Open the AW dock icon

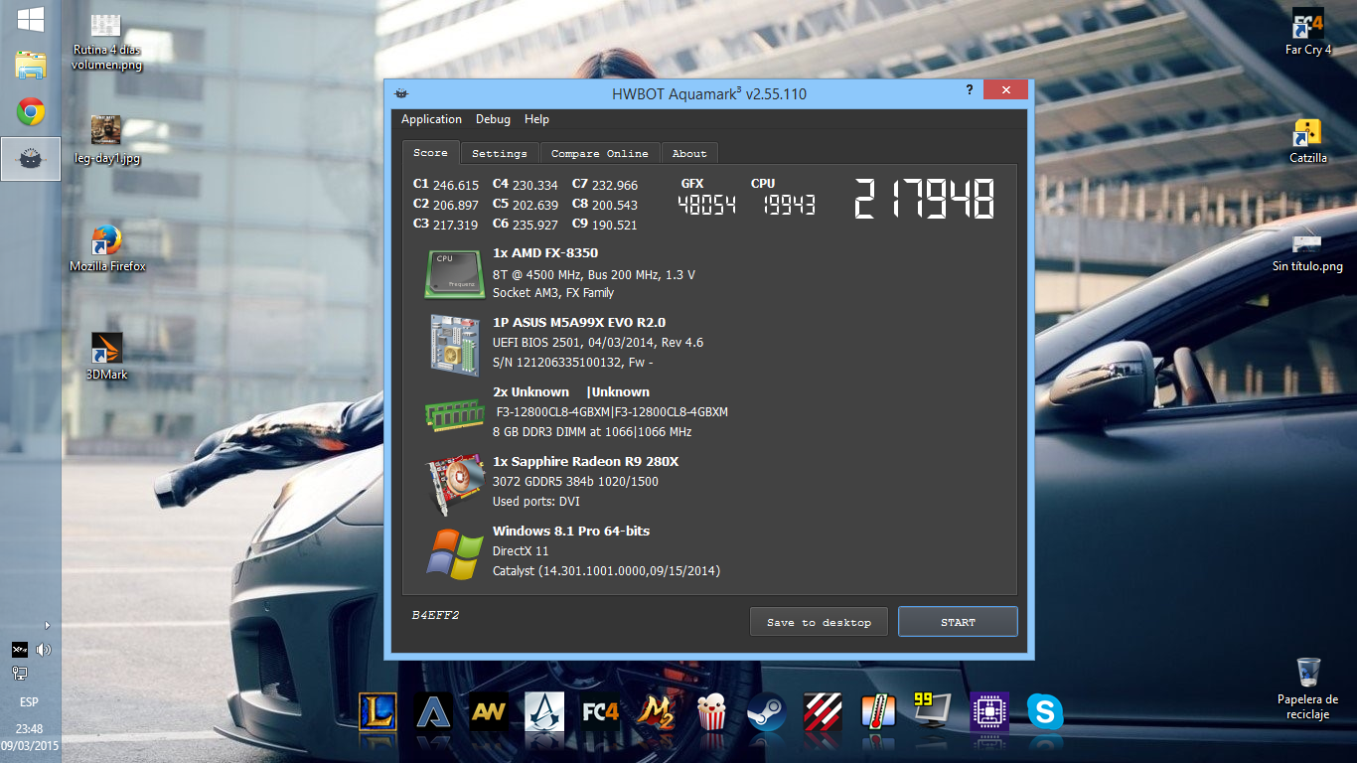(x=489, y=712)
